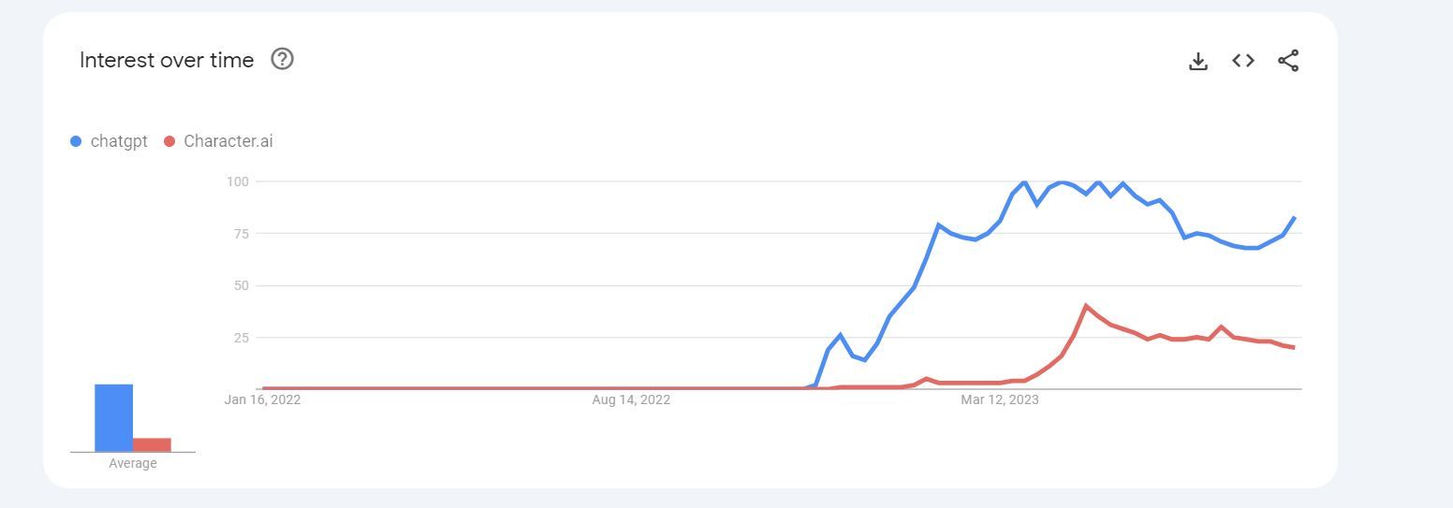
Task: Click the red Character.ai legend dot
Action: click(x=169, y=142)
